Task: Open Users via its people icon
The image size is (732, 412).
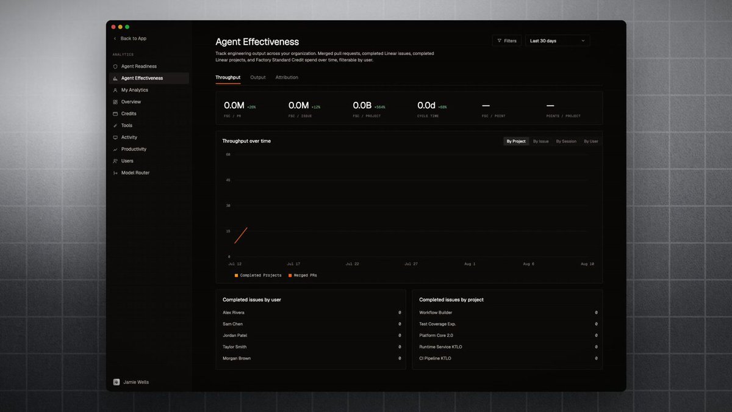Action: pos(115,161)
